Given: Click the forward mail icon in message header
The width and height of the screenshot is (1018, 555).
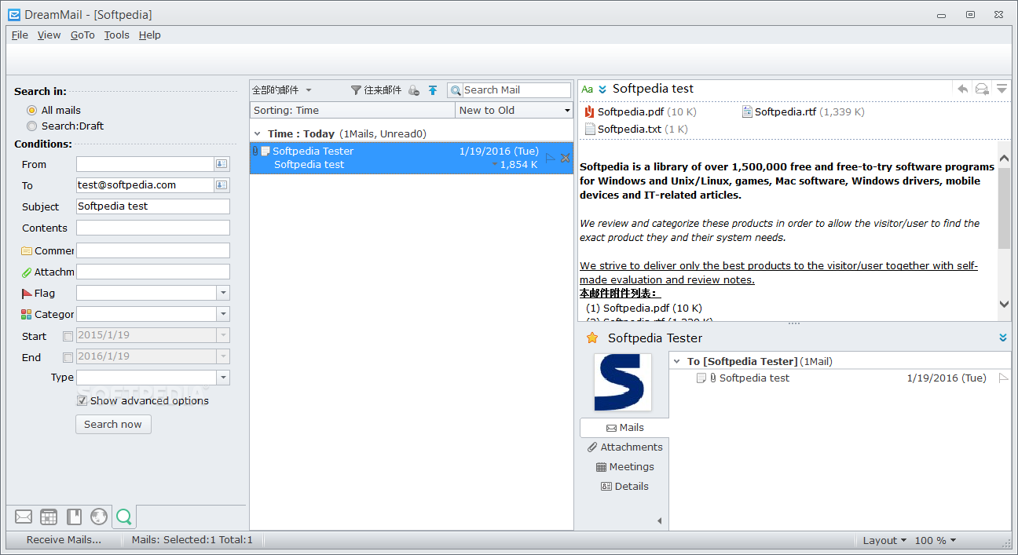Looking at the screenshot, I should click(982, 89).
